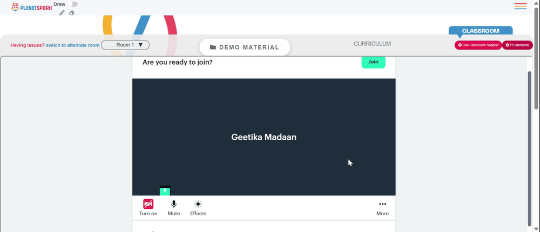
Task: Click the Join button
Action: [373, 62]
